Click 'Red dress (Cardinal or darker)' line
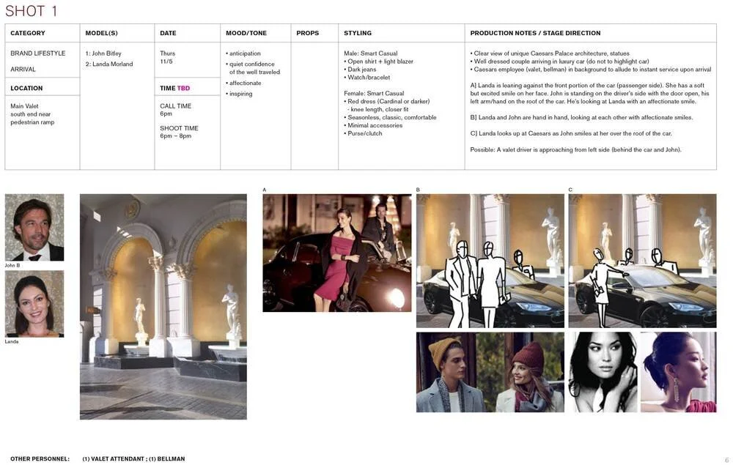The width and height of the screenshot is (733, 465). (386, 101)
